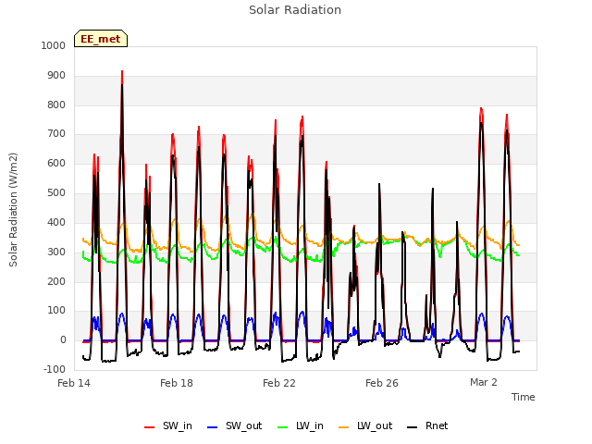Viewport: 592px width, 444px height.
Task: Click the 300 y-axis tick label
Action: 56,252
